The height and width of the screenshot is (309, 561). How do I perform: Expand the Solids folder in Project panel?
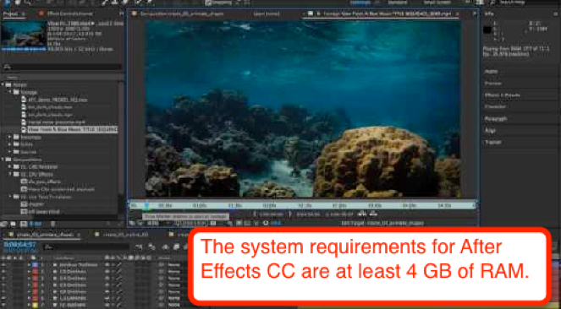[x=10, y=144]
